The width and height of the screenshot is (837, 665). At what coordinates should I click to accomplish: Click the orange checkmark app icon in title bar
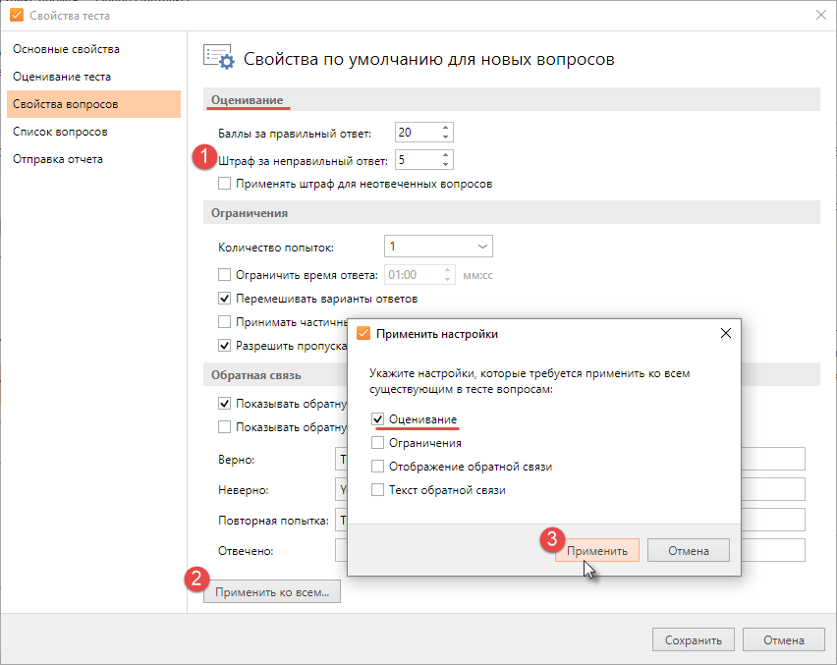[17, 15]
